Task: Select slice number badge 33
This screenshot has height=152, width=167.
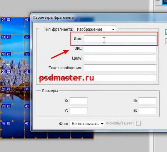Action: (27, 89)
